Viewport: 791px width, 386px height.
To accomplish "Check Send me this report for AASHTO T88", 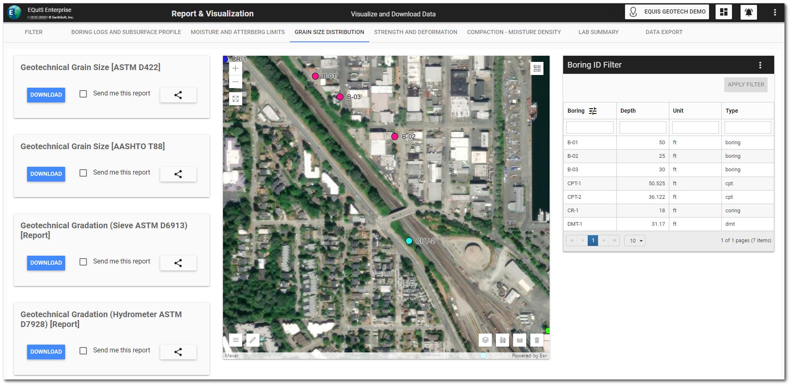I will click(x=83, y=173).
